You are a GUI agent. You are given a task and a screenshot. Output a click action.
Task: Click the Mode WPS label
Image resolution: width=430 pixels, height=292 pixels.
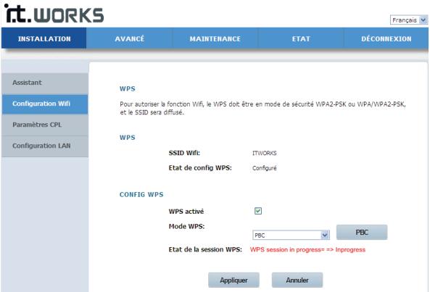point(187,227)
